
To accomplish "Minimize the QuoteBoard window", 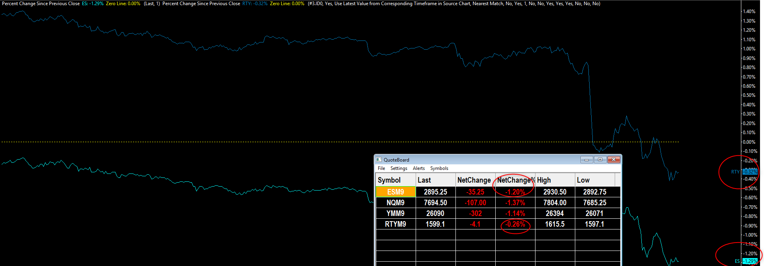I will 586,160.
